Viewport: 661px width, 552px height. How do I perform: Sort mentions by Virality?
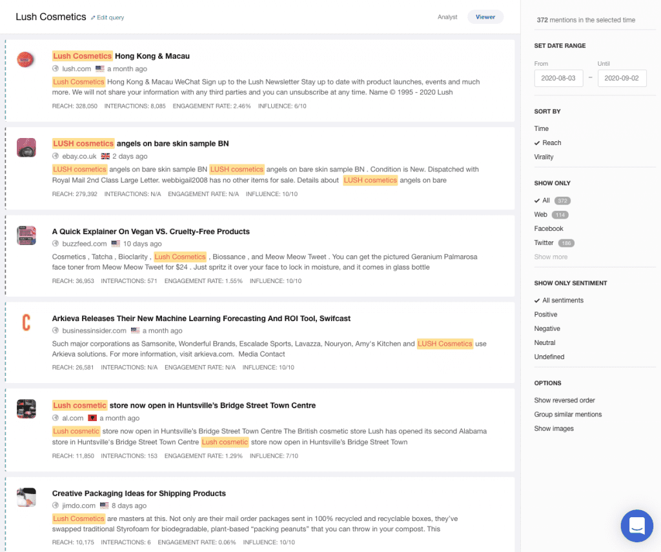pos(544,157)
